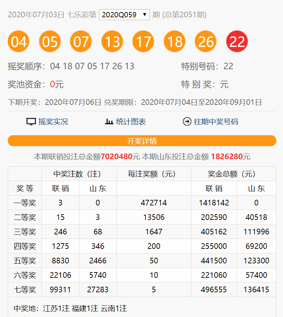
Task: Click the Shandong sixth prize total 57400
Action: 256,275
